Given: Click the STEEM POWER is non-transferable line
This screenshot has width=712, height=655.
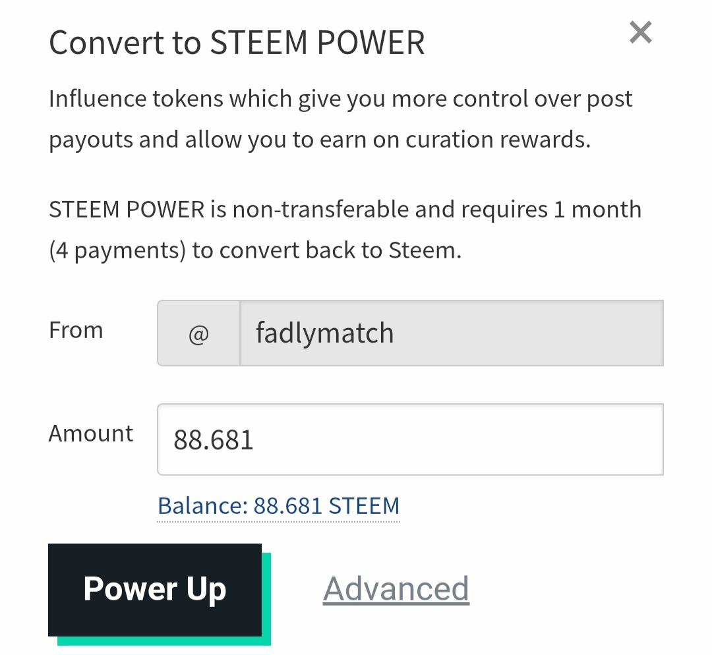Looking at the screenshot, I should [345, 210].
